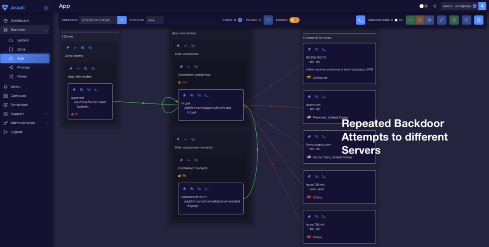
Task: Hide the containerd-shim mysqld process card
Action: (x=199, y=189)
